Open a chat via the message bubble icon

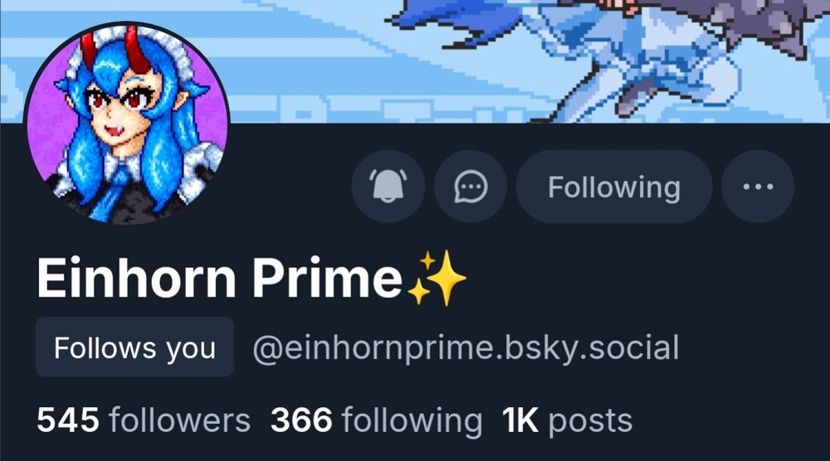coord(471,187)
